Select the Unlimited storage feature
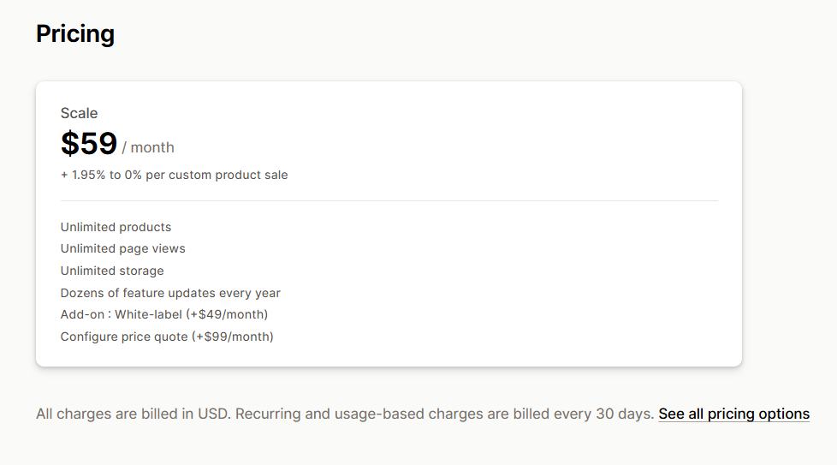Image resolution: width=837 pixels, height=465 pixels. (x=112, y=271)
